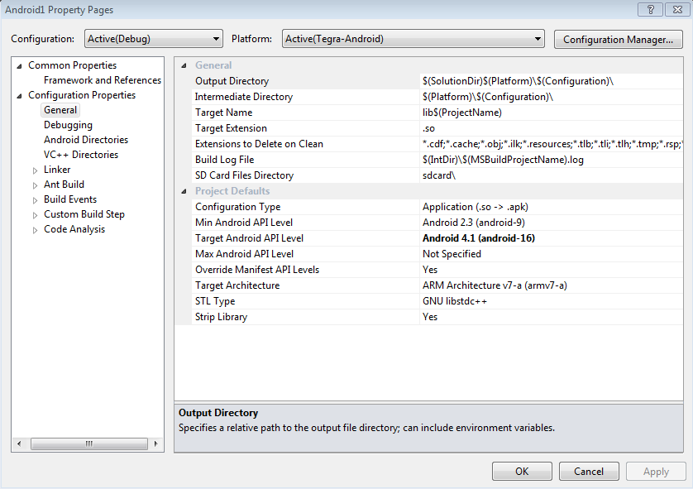The image size is (693, 489).
Task: Select Framework and References in tree
Action: click(103, 80)
